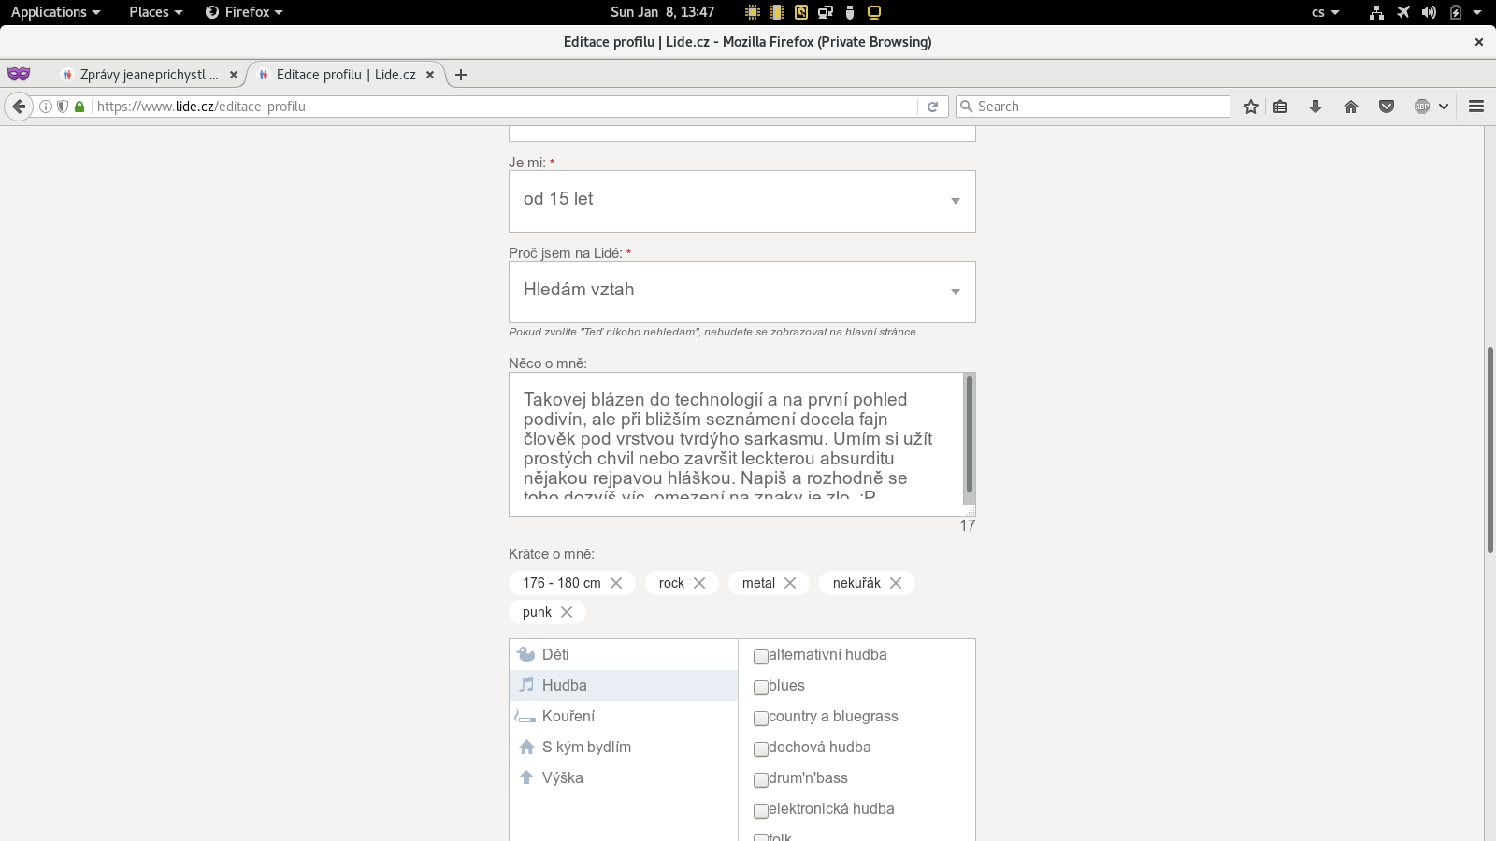This screenshot has width=1496, height=841.
Task: Remove the 'nekuřák' tag
Action: coord(896,583)
